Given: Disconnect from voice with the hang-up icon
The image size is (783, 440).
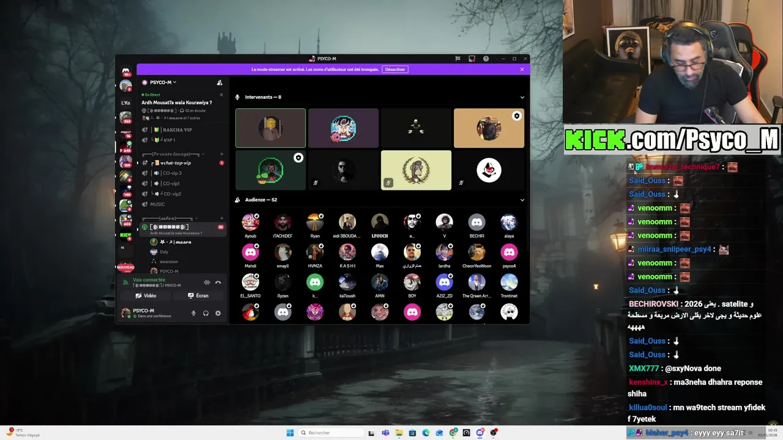Looking at the screenshot, I should coord(218,282).
